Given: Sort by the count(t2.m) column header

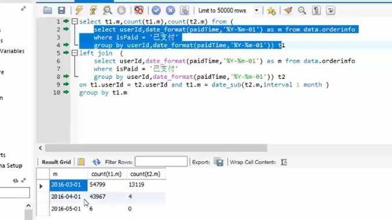Looking at the screenshot, I should pyautogui.click(x=146, y=174).
